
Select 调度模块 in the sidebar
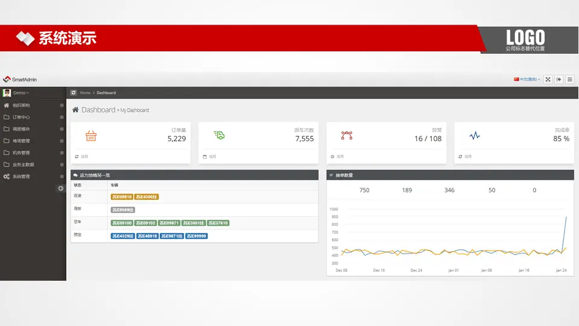coord(21,129)
